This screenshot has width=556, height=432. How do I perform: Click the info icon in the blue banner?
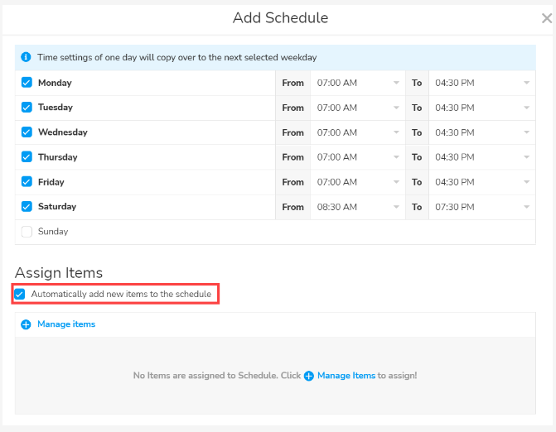(x=26, y=58)
